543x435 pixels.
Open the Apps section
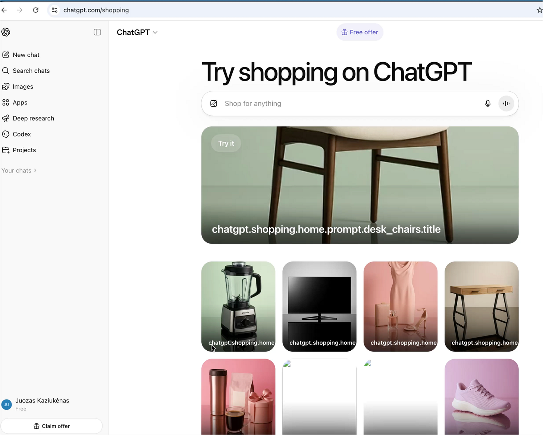pos(20,102)
